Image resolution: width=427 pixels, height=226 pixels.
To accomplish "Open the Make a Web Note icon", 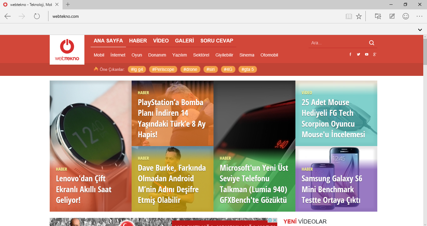I will tap(392, 16).
